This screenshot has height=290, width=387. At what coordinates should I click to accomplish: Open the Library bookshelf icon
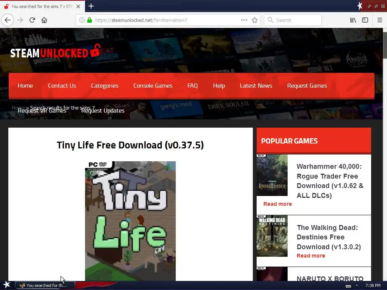pyautogui.click(x=353, y=20)
